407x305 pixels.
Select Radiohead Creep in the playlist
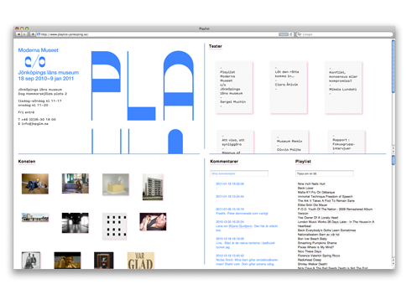pos(309,260)
